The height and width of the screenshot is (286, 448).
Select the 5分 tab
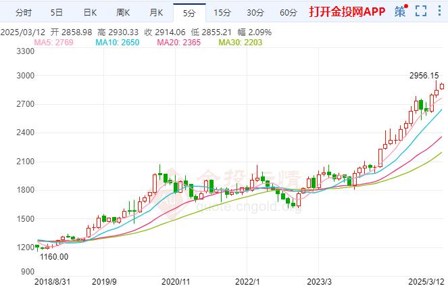pyautogui.click(x=189, y=13)
